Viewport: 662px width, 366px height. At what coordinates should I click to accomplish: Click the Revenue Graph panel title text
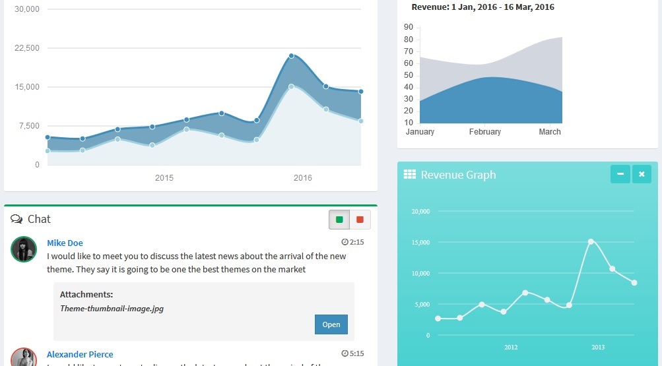(458, 175)
